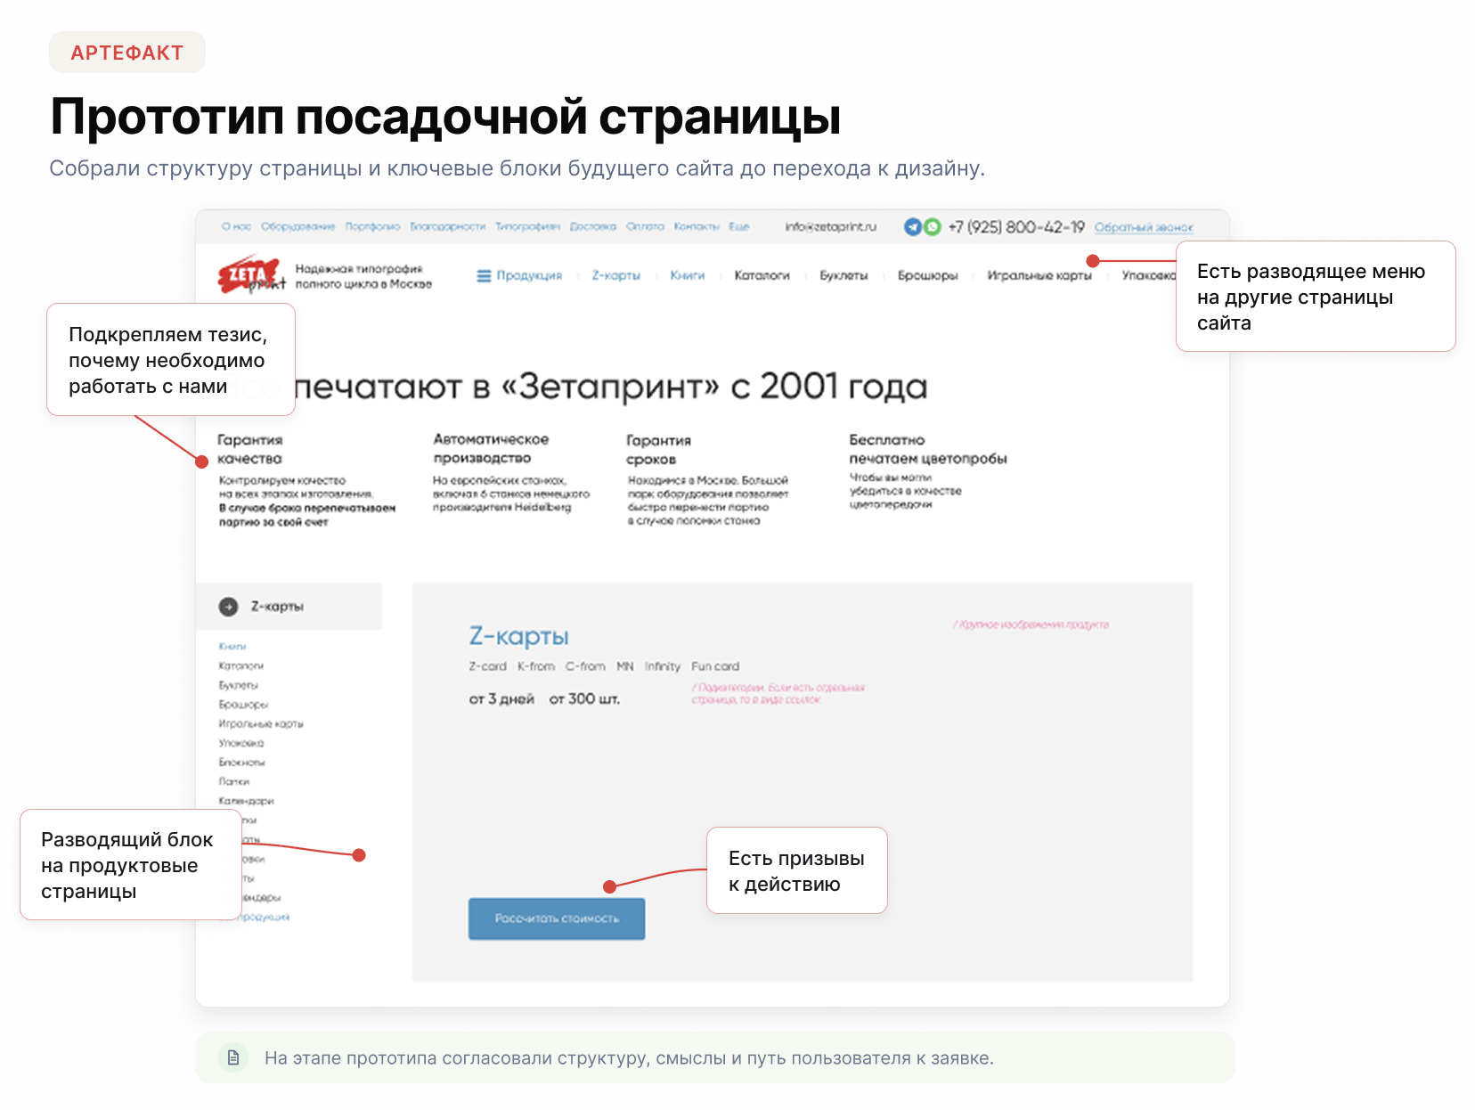Open the Доставка top-bar link

(593, 227)
